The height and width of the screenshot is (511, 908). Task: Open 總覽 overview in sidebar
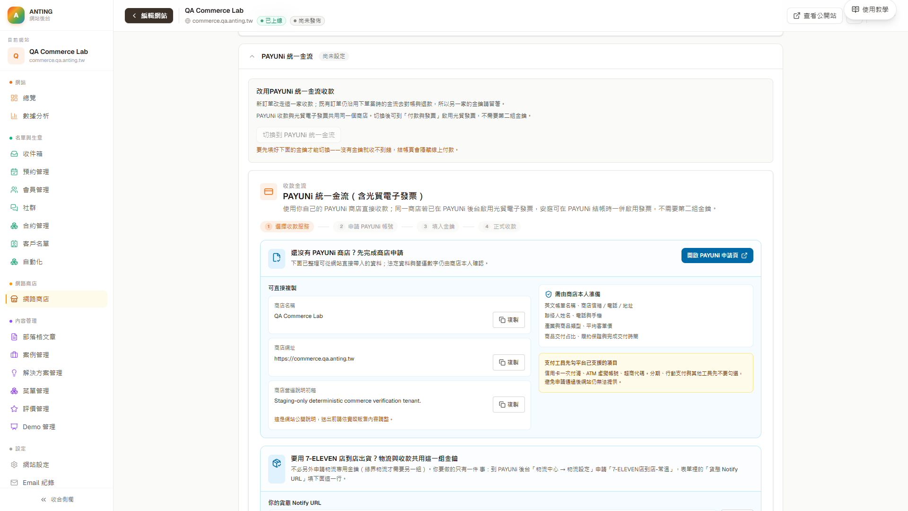click(x=56, y=98)
